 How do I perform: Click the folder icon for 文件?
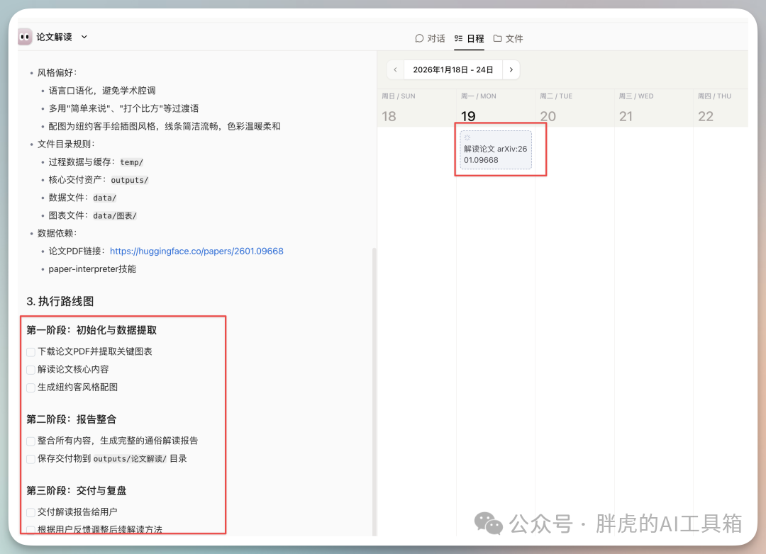tap(498, 38)
